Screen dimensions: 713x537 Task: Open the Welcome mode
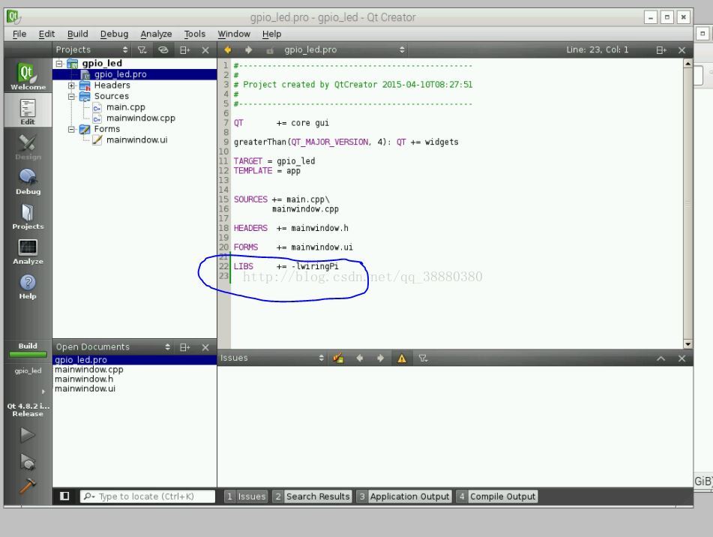pos(28,76)
